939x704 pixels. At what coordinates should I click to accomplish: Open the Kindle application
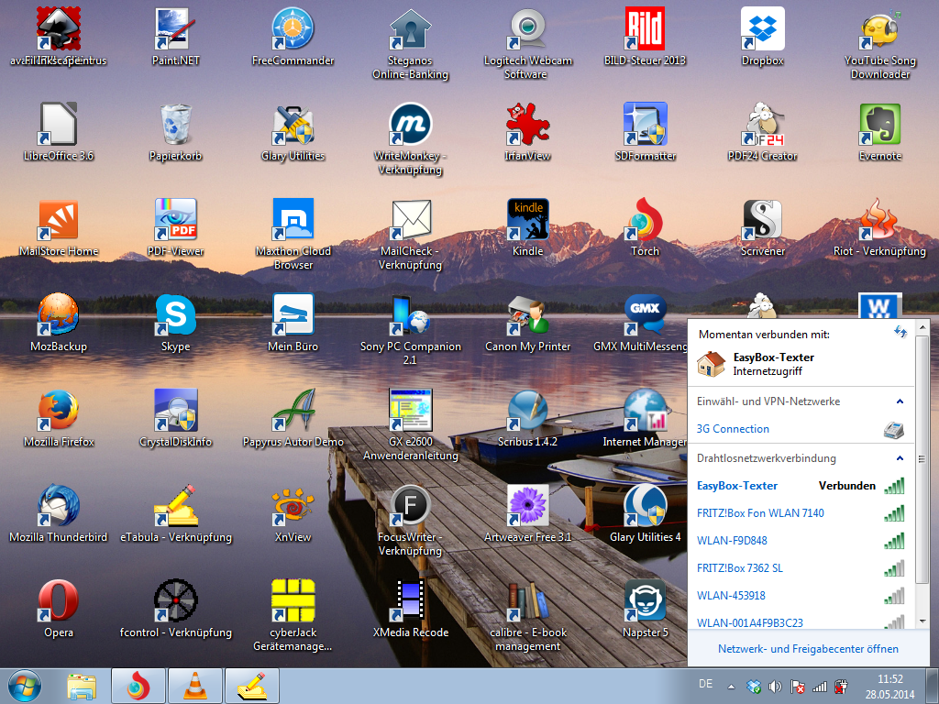[527, 218]
